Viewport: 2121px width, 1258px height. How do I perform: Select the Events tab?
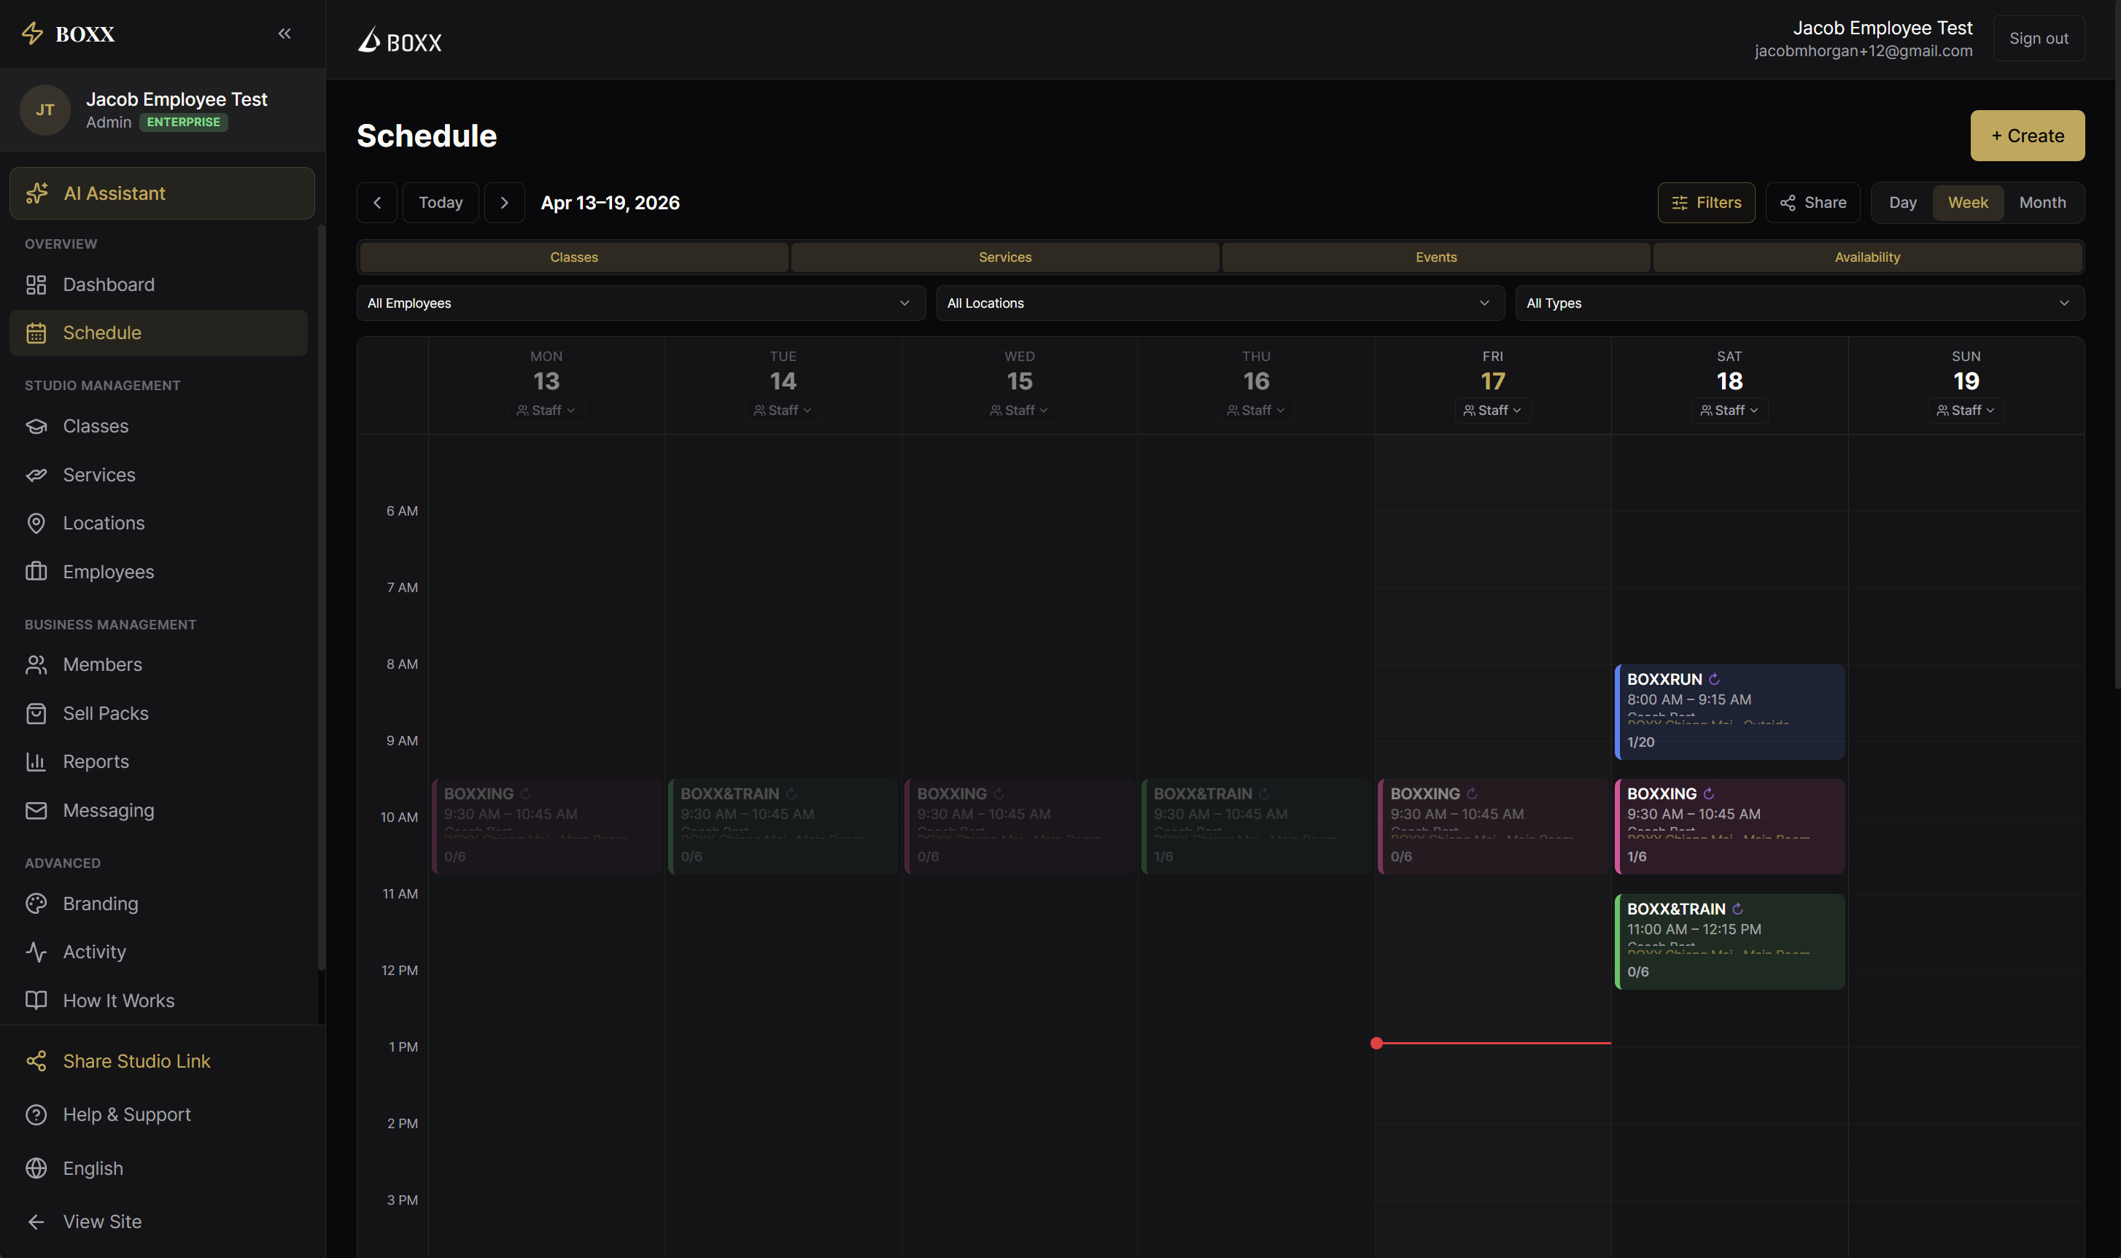(x=1436, y=257)
